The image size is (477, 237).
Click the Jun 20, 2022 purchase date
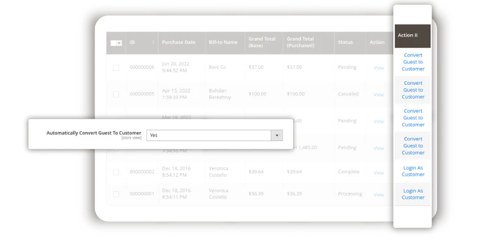click(176, 67)
